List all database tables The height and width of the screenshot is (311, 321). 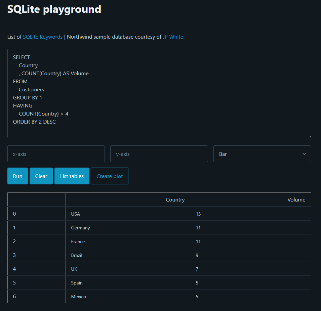[72, 176]
